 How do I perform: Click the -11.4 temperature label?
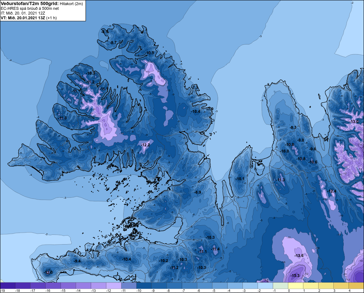click(215, 249)
